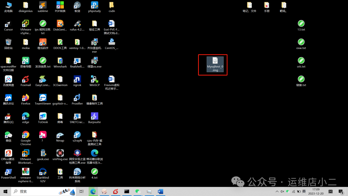
Task: Open WeChat from the taskbar
Action: point(138,191)
